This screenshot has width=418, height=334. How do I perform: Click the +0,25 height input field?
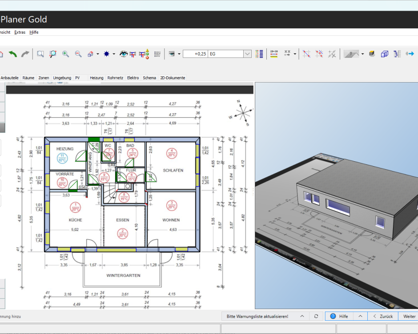(x=195, y=54)
